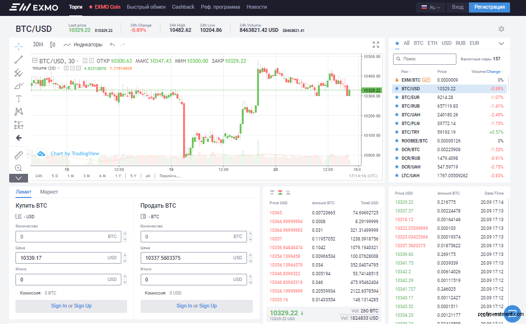Click the Поиск search field for pairs
The image size is (526, 324).
coord(424,59)
